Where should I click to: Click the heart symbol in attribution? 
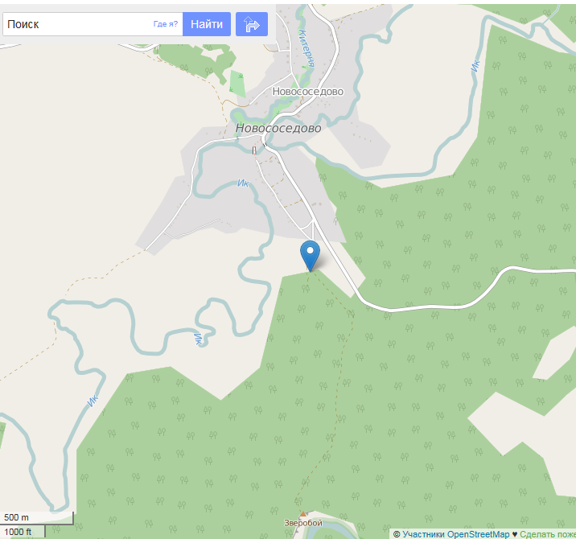pyautogui.click(x=515, y=534)
